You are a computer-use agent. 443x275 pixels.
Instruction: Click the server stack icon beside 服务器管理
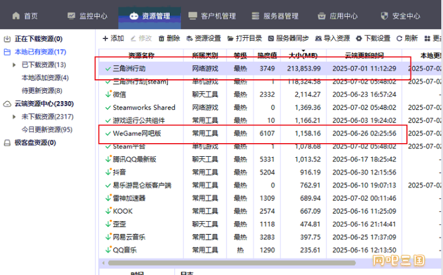coord(256,15)
